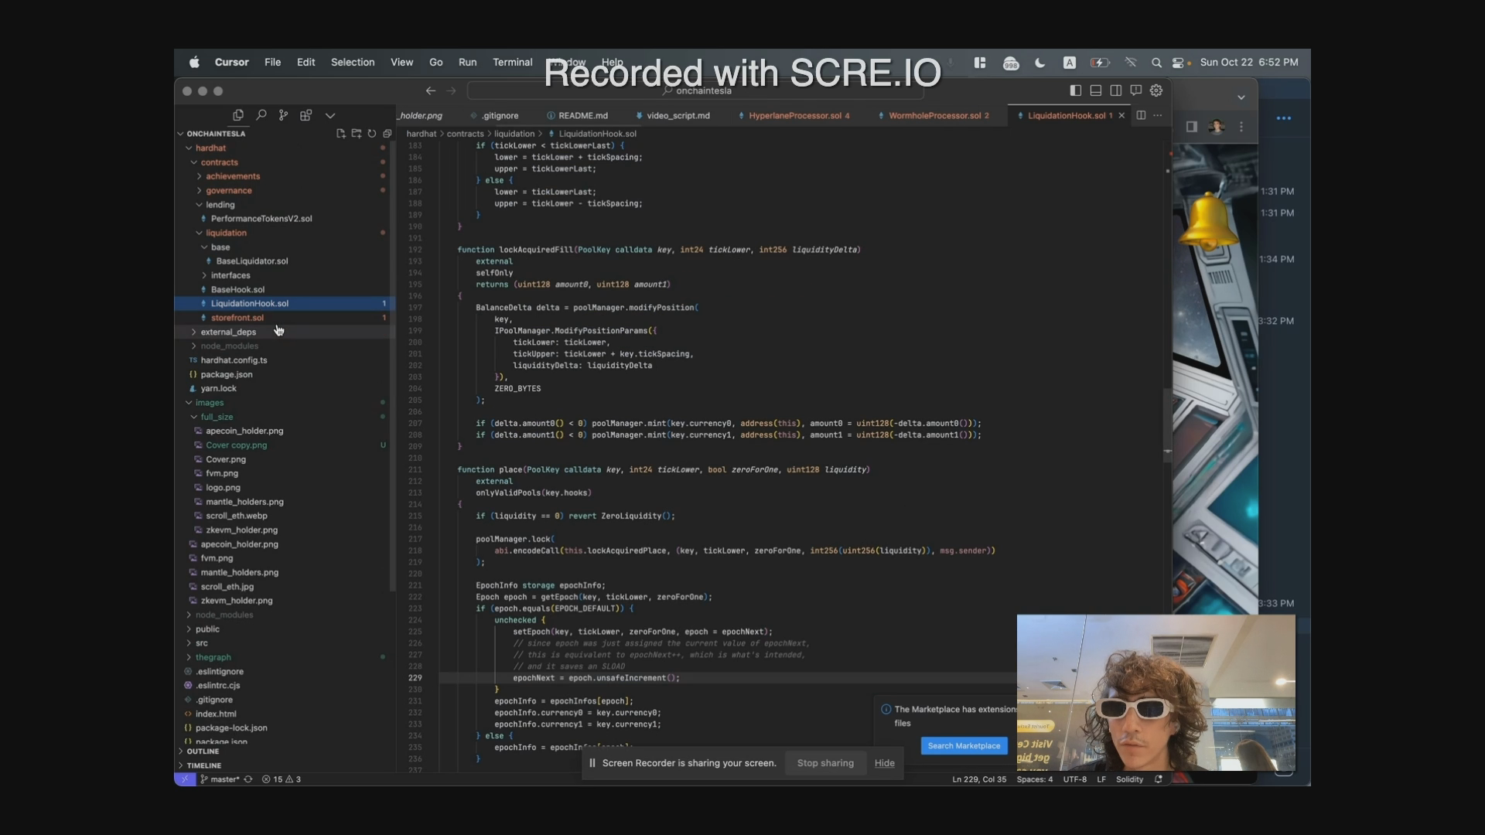
Task: Click the liquidation breadcrumb segment
Action: 514,134
